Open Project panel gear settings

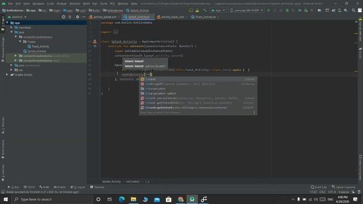(77, 17)
